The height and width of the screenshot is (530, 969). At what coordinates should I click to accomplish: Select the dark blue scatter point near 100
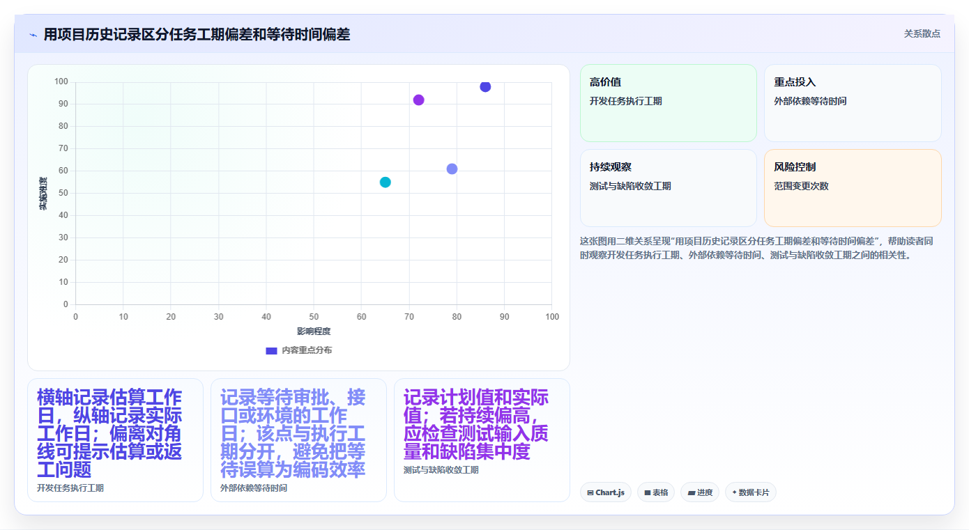[485, 86]
